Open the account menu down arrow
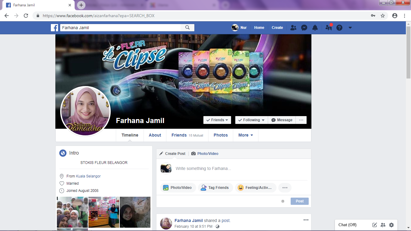 pyautogui.click(x=350, y=28)
